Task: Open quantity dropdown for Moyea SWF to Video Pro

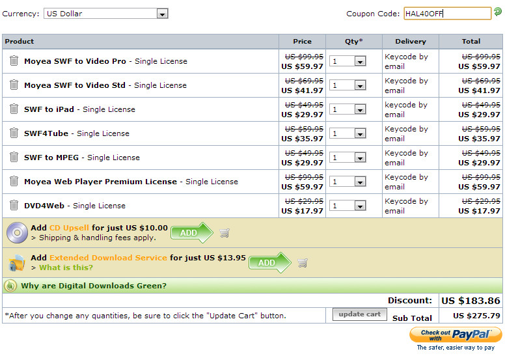Action: pos(348,61)
